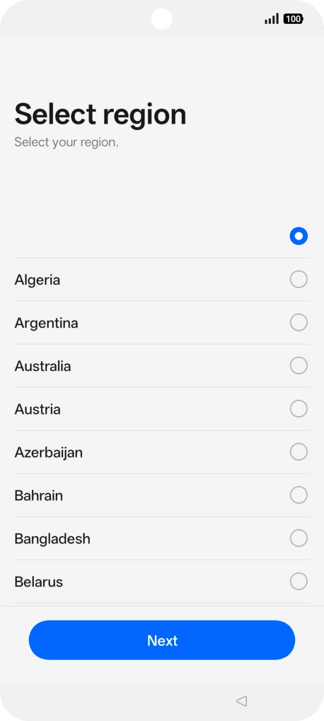The height and width of the screenshot is (721, 324).
Task: Select the Belarus radio button
Action: click(299, 581)
